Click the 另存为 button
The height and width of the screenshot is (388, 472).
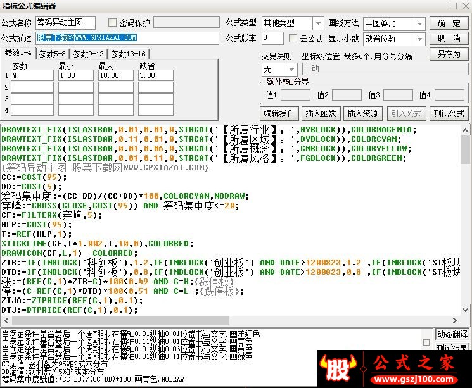(x=449, y=54)
